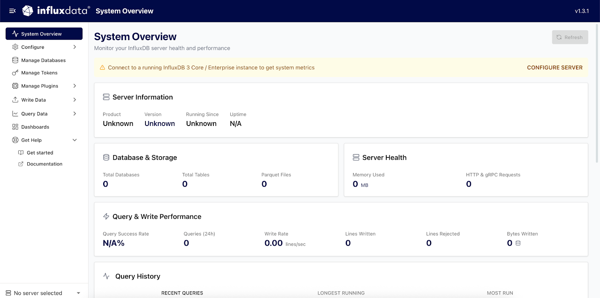Click the page vertical scrollbar
This screenshot has height=298, width=600.
tap(597, 93)
